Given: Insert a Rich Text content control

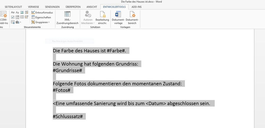Looking at the screenshot, I should coord(13,12).
